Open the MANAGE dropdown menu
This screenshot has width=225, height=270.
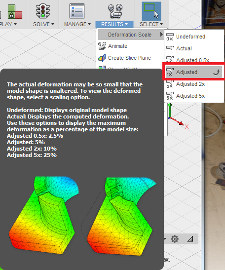click(x=77, y=24)
